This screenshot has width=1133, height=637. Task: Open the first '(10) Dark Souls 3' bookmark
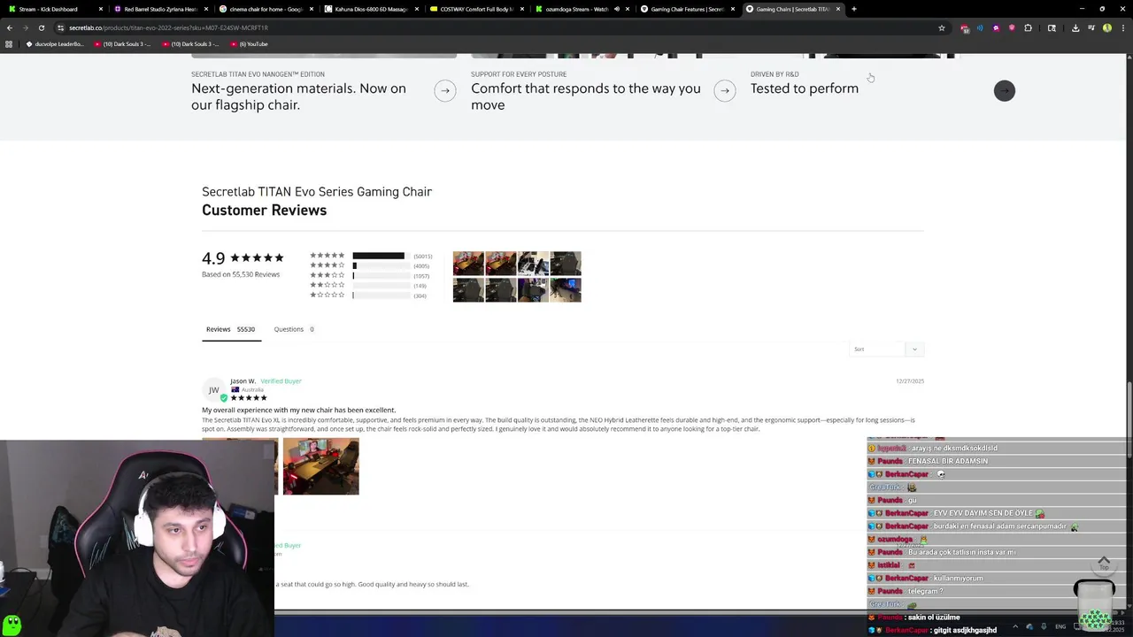(x=122, y=43)
